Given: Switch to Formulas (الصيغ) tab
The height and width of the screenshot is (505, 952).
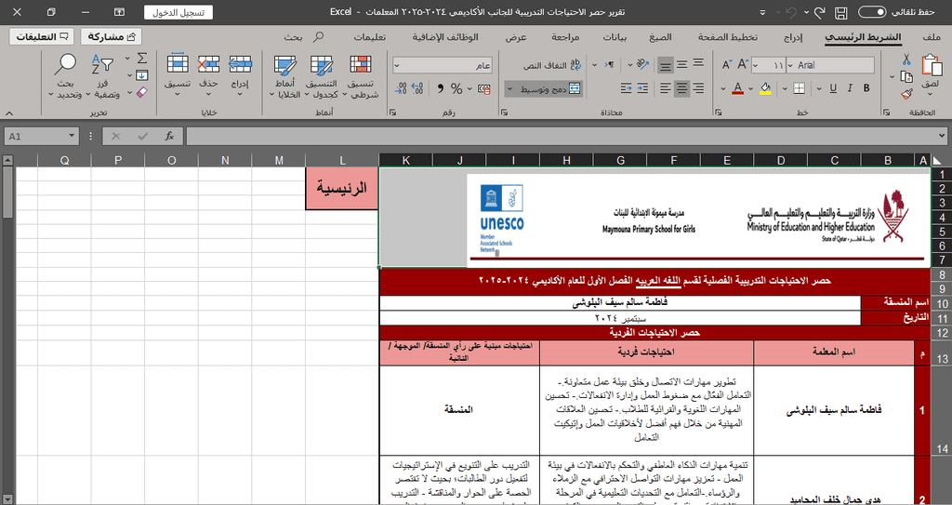Looking at the screenshot, I should coord(661,37).
